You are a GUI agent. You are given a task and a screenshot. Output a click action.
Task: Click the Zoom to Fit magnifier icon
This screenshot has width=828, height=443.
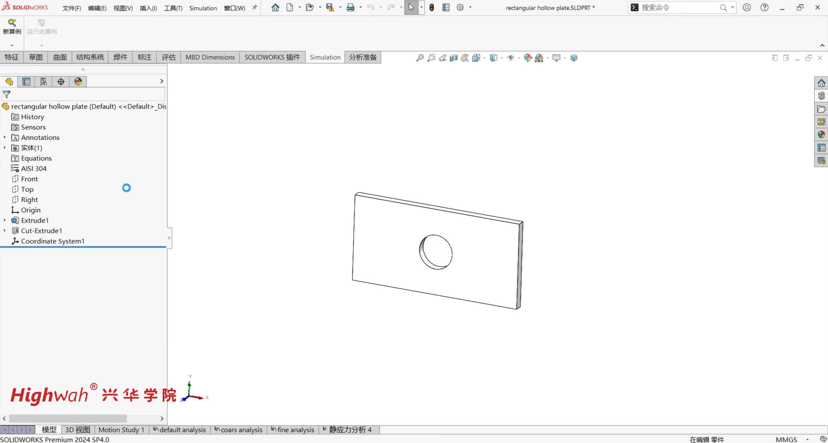tap(420, 58)
